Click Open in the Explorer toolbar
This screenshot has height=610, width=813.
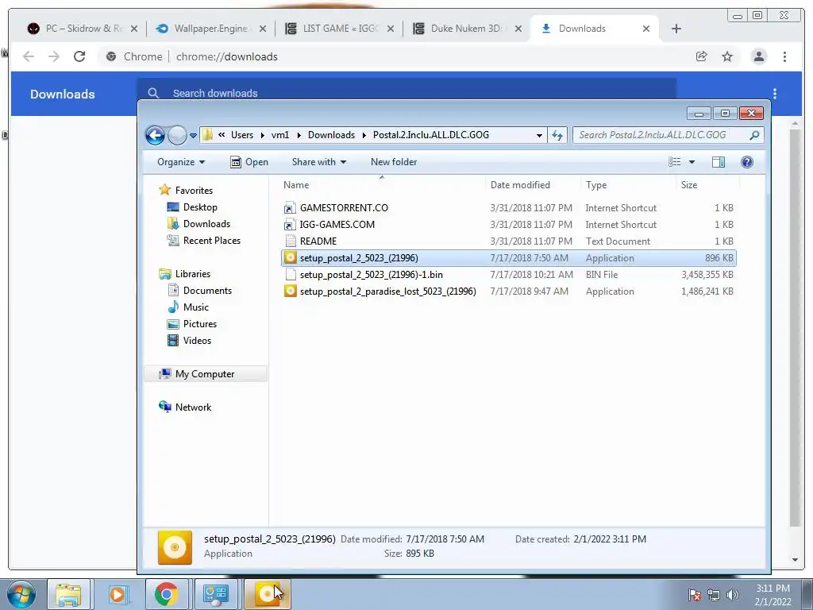pyautogui.click(x=249, y=162)
